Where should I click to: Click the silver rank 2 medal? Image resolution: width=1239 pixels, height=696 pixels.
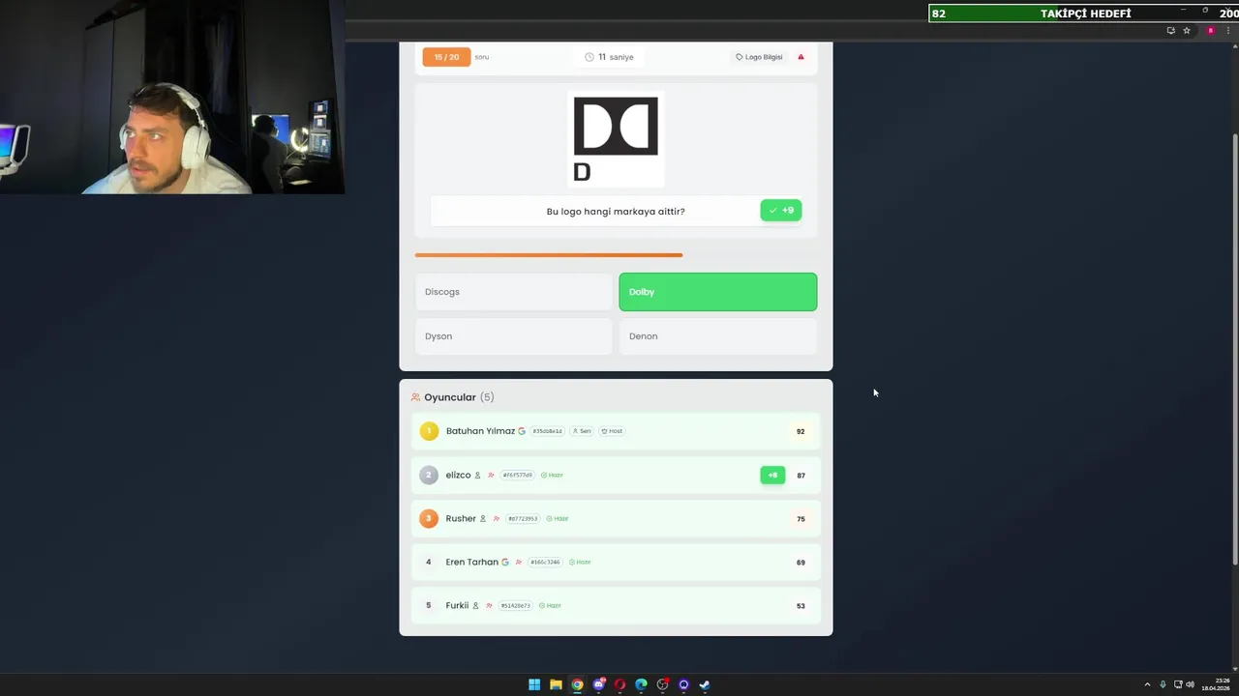pos(429,475)
